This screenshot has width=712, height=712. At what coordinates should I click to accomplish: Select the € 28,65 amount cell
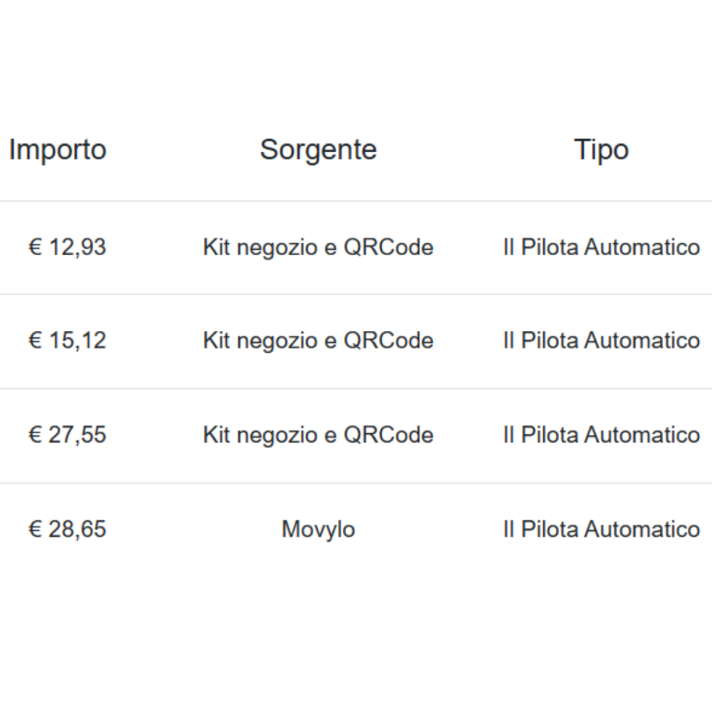67,529
